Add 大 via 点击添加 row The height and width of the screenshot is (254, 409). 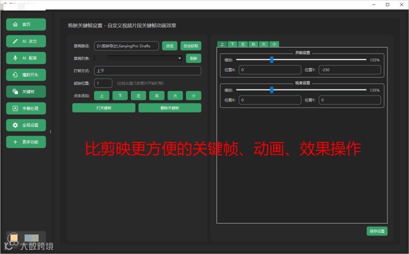coord(175,96)
